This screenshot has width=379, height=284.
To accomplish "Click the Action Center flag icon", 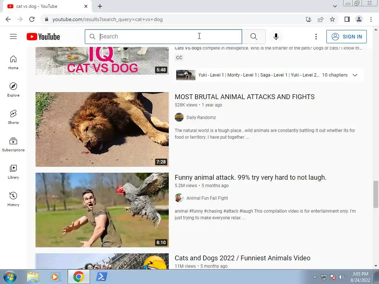I will coord(333,277).
